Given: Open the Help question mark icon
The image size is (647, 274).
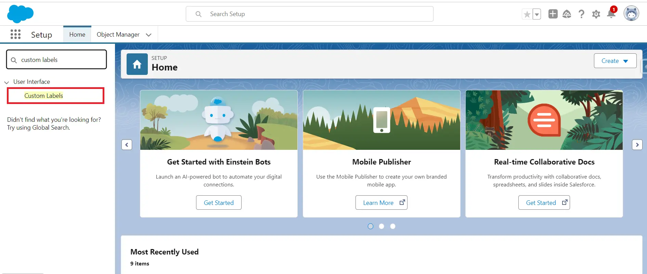Looking at the screenshot, I should (581, 14).
